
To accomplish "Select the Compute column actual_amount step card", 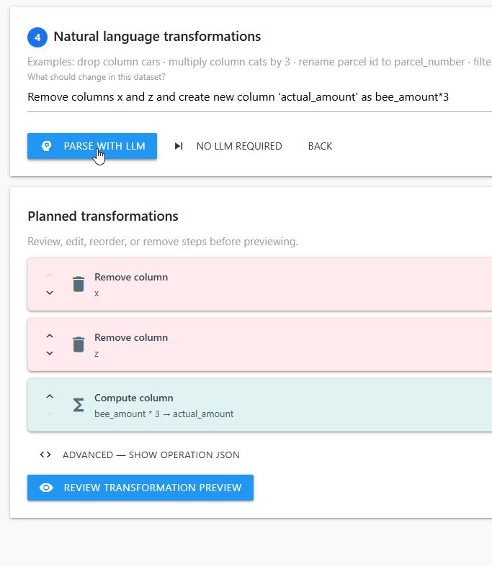I will (x=259, y=405).
